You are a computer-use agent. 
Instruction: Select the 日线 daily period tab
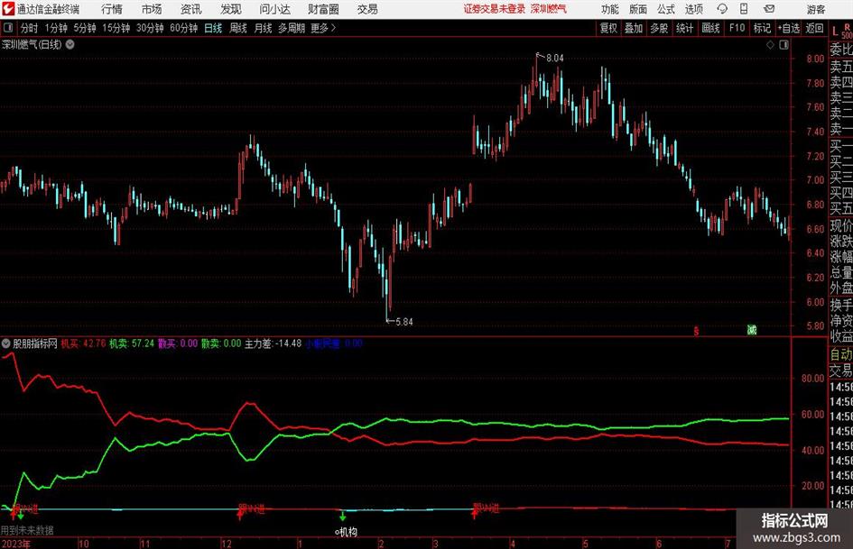pos(213,28)
